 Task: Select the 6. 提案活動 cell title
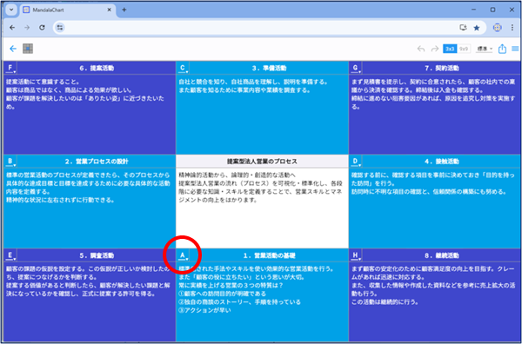(97, 68)
